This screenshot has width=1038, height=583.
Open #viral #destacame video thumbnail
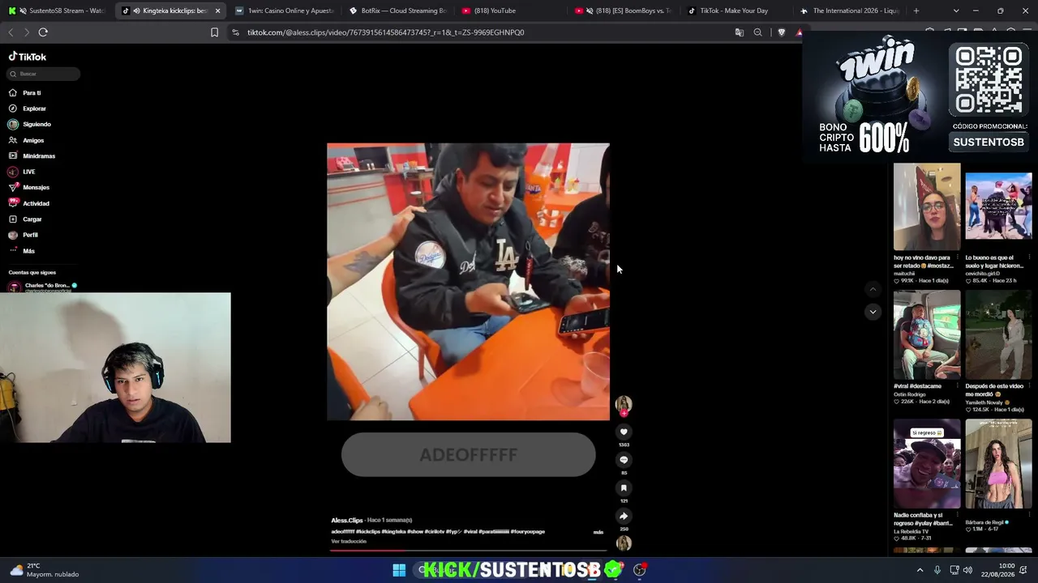tap(927, 335)
